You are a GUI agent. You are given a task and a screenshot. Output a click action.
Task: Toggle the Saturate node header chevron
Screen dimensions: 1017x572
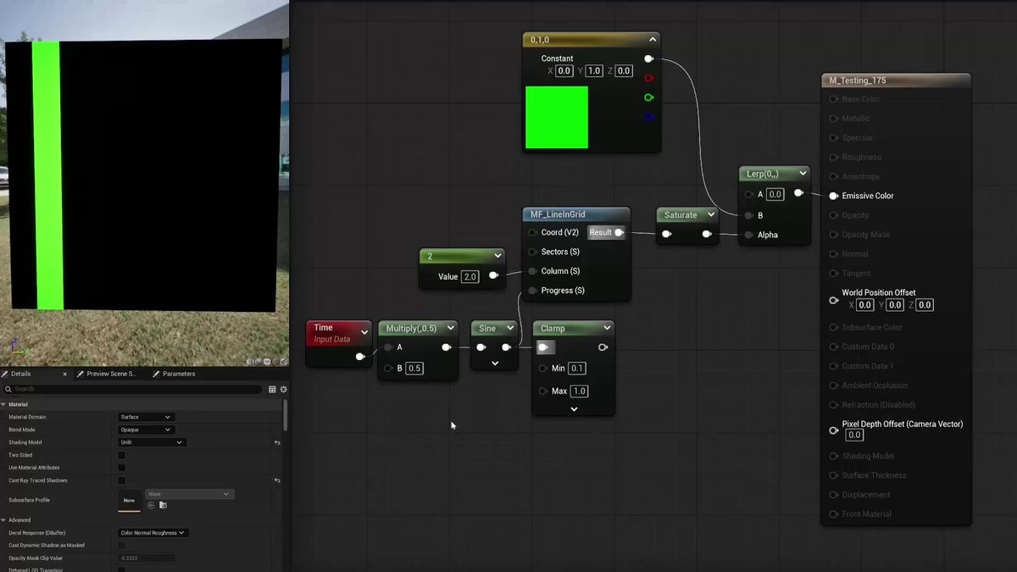[711, 215]
